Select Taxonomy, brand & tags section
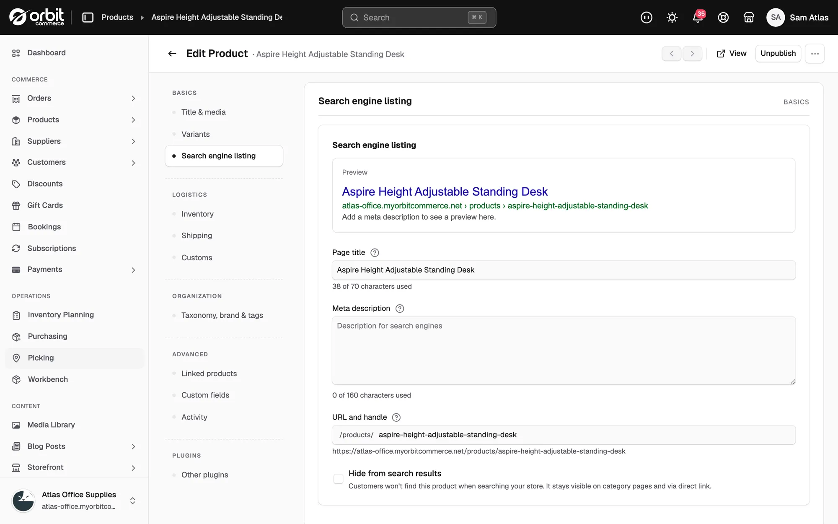The width and height of the screenshot is (838, 524). click(x=224, y=315)
